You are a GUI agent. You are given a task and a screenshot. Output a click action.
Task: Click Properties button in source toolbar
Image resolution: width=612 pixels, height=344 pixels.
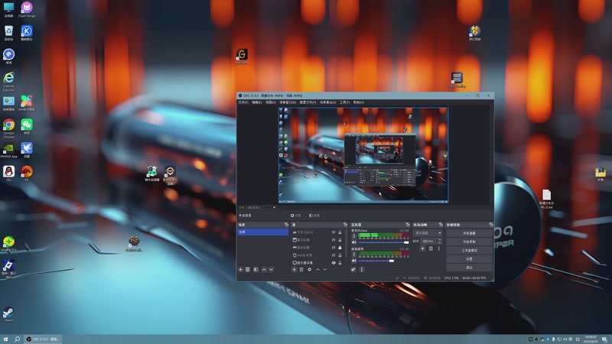tap(297, 216)
